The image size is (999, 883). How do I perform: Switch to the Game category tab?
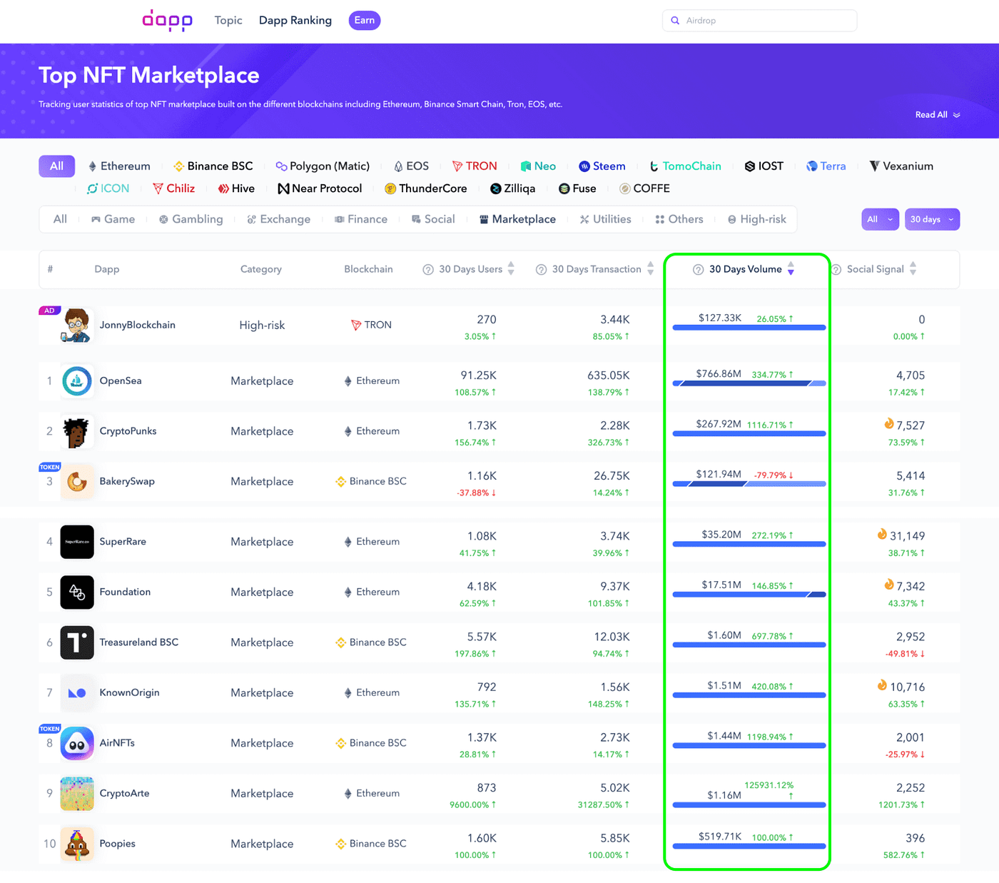click(113, 220)
